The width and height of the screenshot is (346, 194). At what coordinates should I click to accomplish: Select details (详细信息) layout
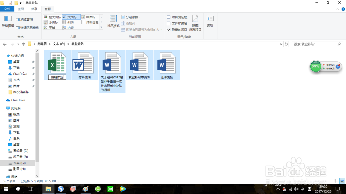90,22
